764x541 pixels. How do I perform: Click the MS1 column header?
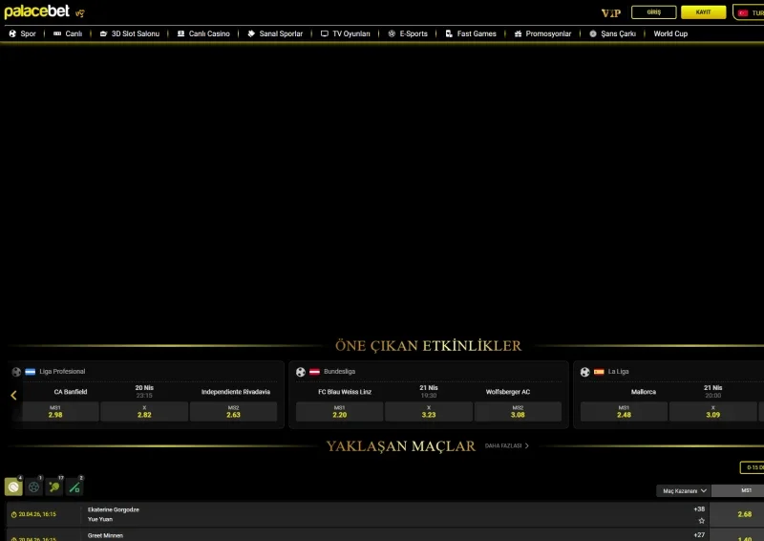coord(737,490)
